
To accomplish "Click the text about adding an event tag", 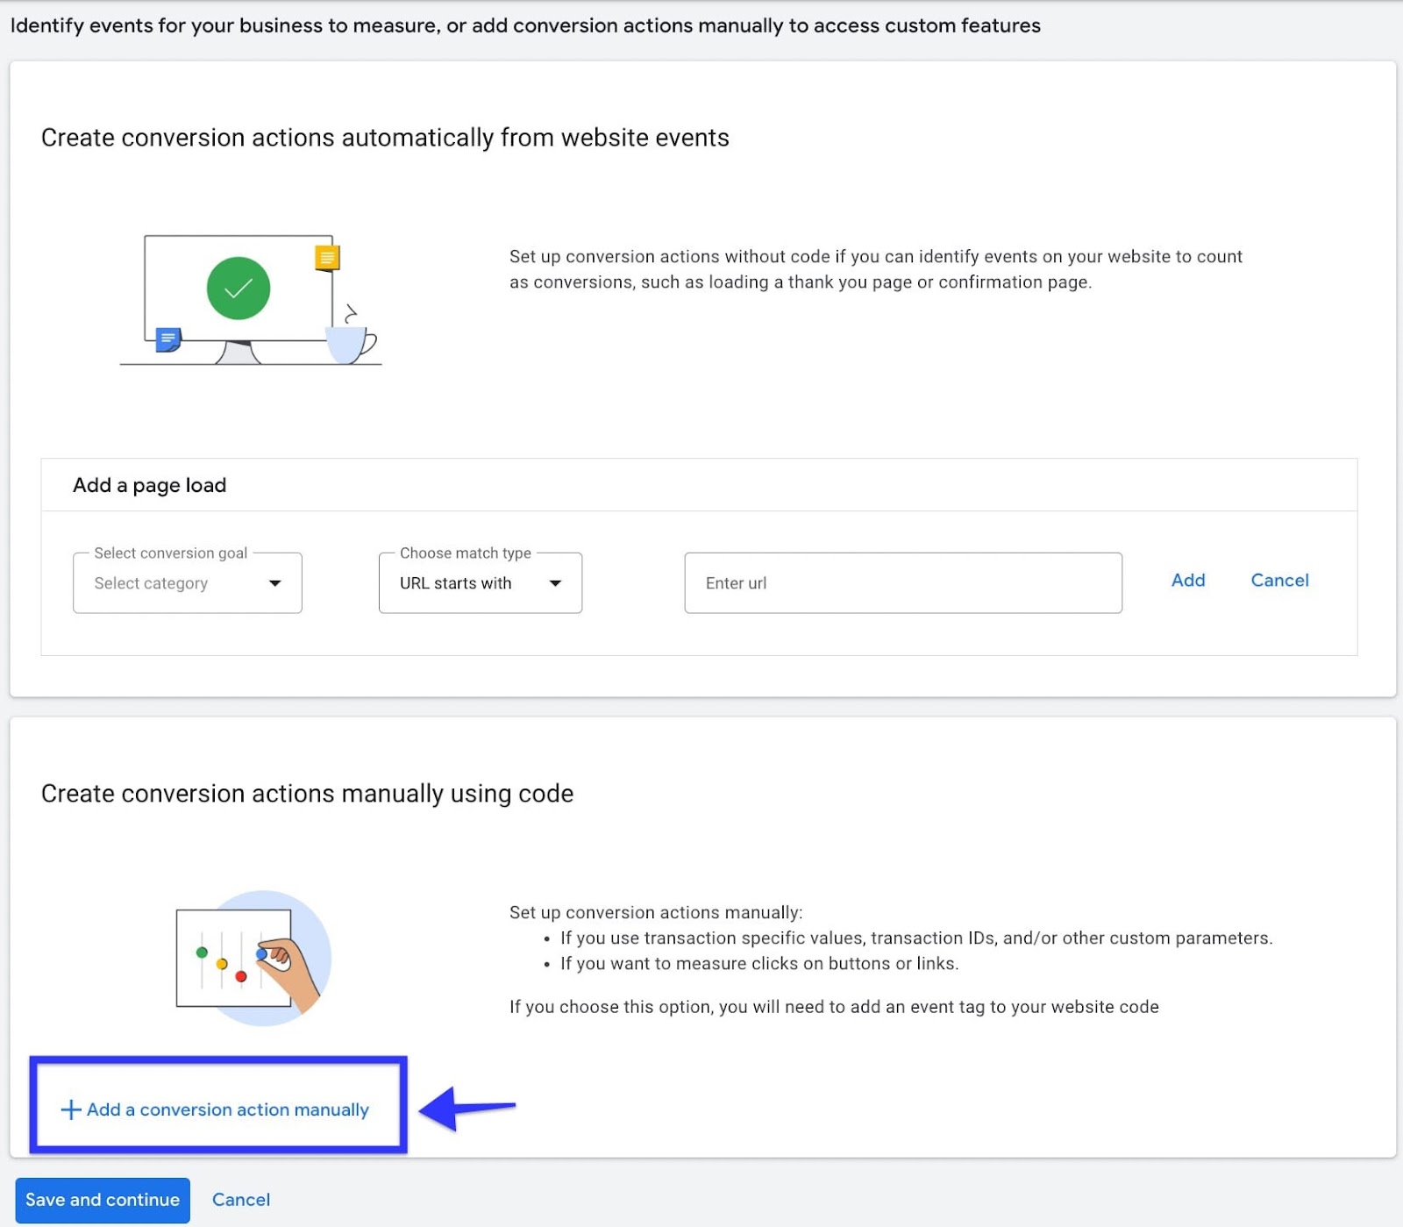I will [x=834, y=1007].
